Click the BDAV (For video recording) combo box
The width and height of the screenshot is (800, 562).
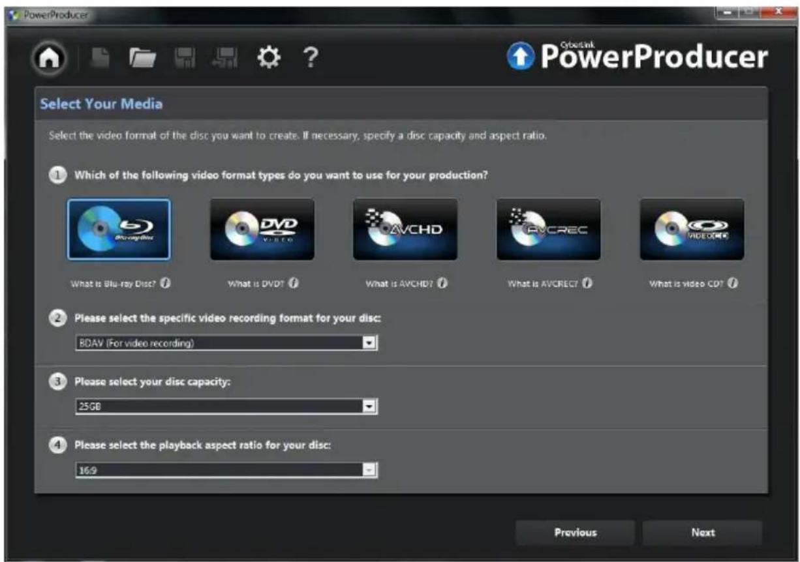[226, 343]
